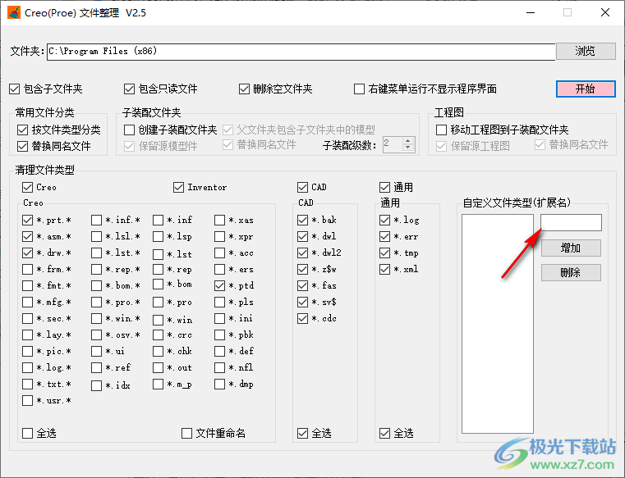Uncheck the *.sv$ CAD file type
Viewport: 625px width, 478px height.
(302, 302)
